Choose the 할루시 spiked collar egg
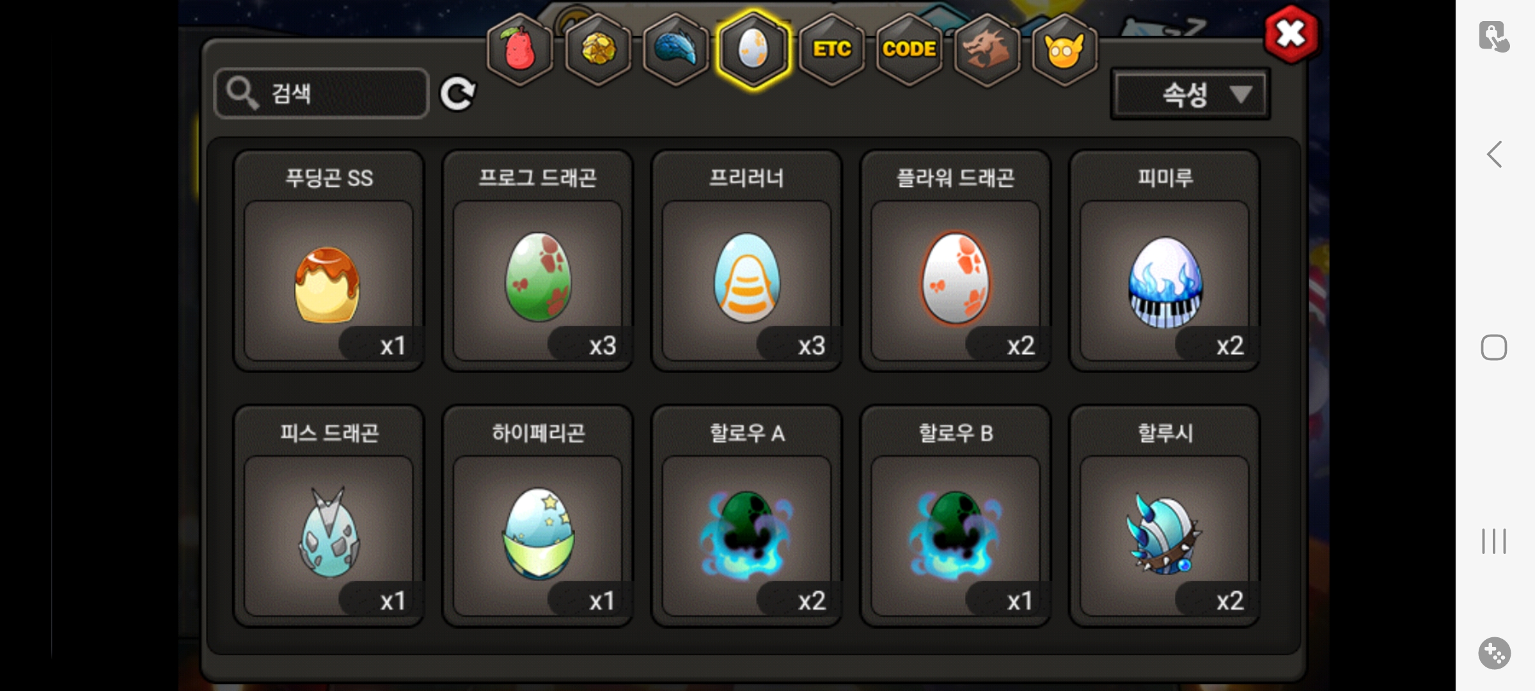Image resolution: width=1535 pixels, height=691 pixels. tap(1165, 516)
